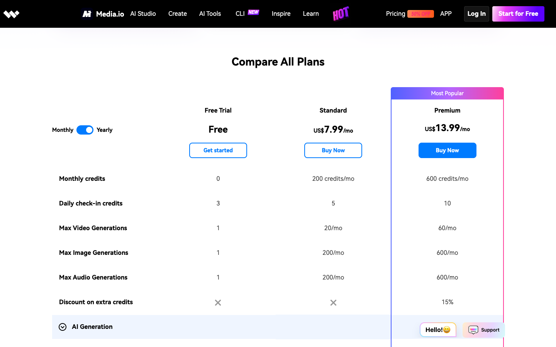Click the Daily check-in credits label
The width and height of the screenshot is (556, 347).
(x=91, y=203)
